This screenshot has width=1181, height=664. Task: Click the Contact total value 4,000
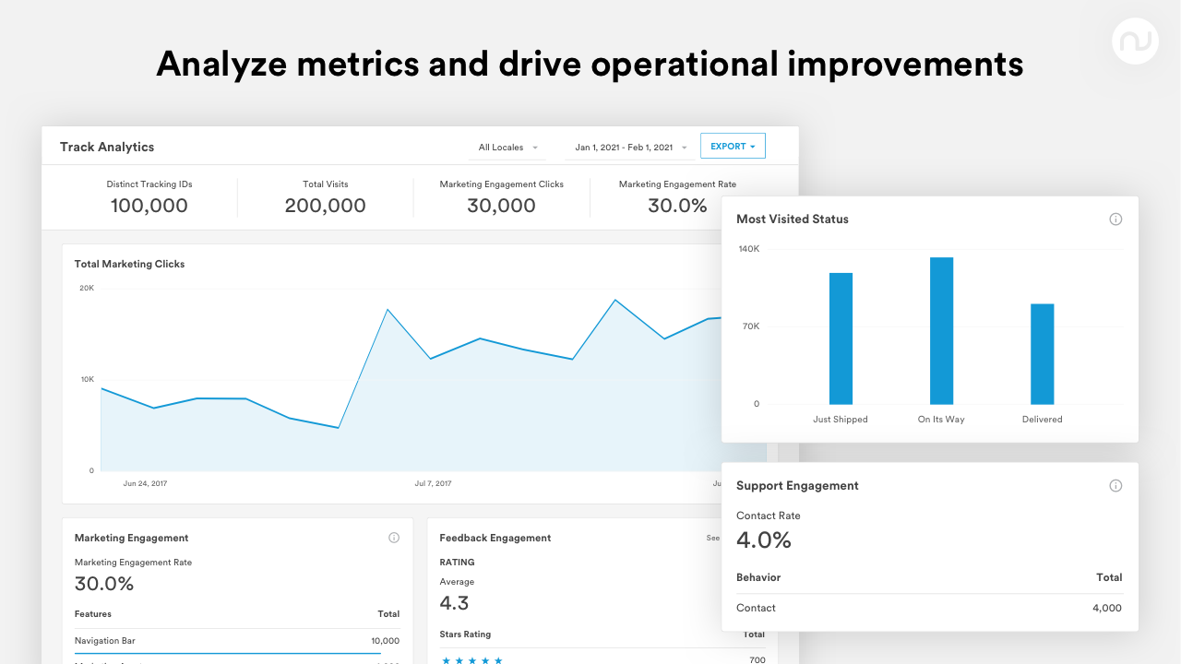(1106, 608)
